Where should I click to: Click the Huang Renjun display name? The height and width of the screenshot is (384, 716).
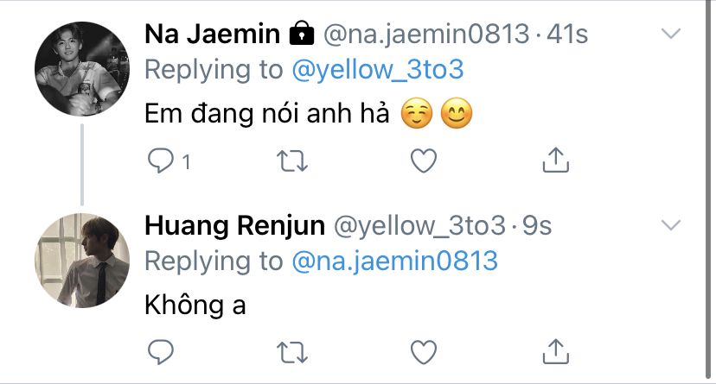[234, 226]
